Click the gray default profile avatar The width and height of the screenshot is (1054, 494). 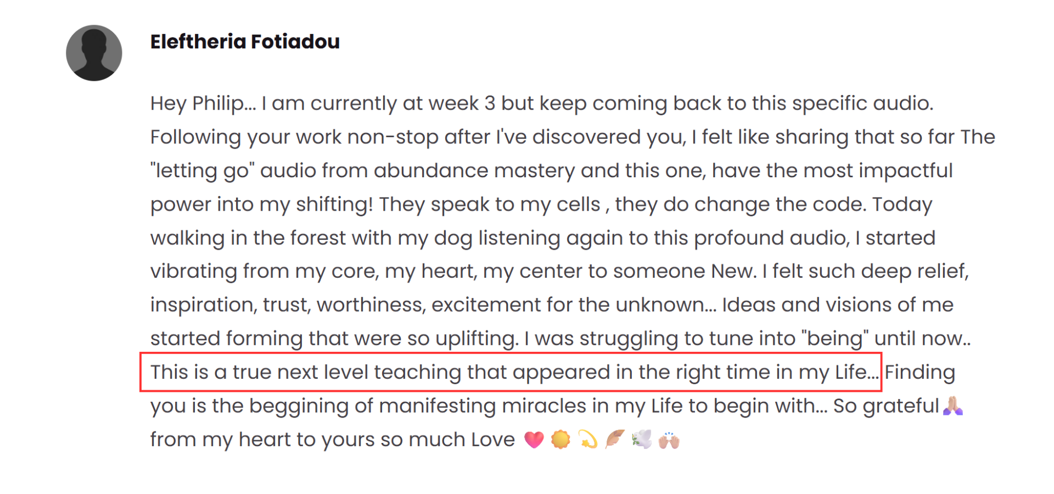tap(94, 53)
